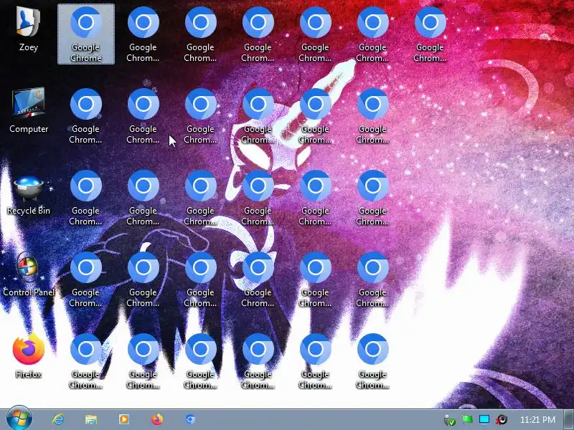Click the highlighted Google Chrome shortcut
The image size is (574, 430).
[x=86, y=34]
